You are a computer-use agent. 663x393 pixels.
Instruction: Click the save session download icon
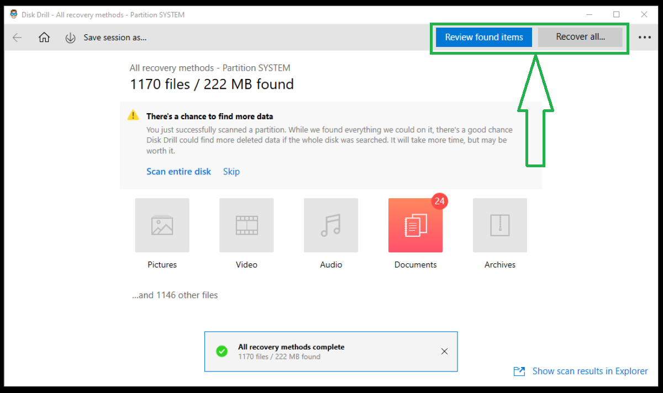[70, 38]
